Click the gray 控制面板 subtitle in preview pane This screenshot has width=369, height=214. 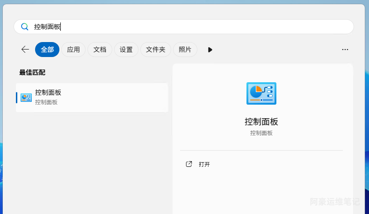261,133
